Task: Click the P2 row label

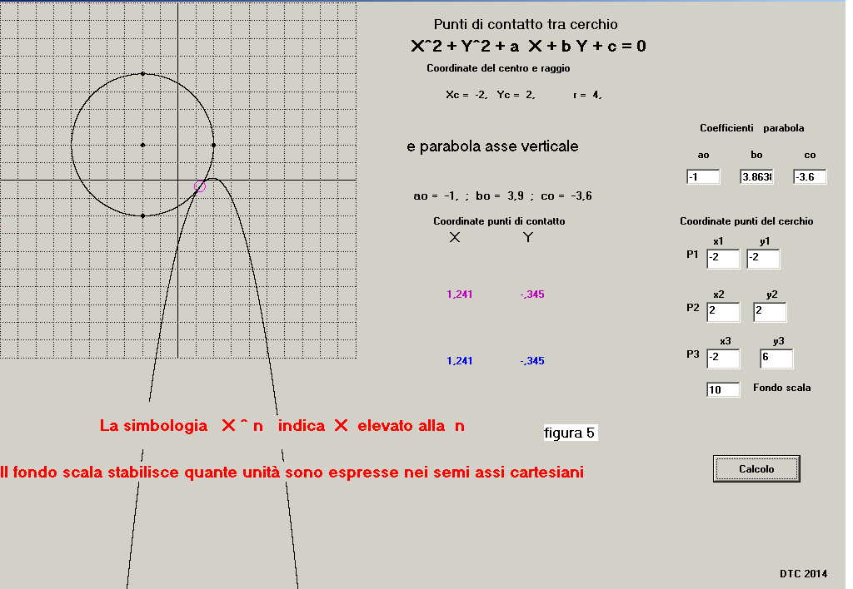Action: (x=692, y=308)
